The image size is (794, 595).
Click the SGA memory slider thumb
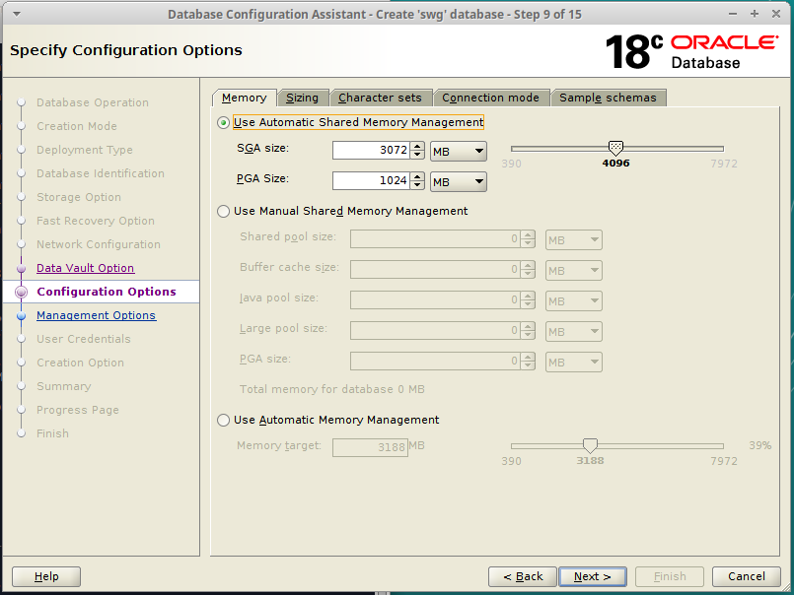615,148
